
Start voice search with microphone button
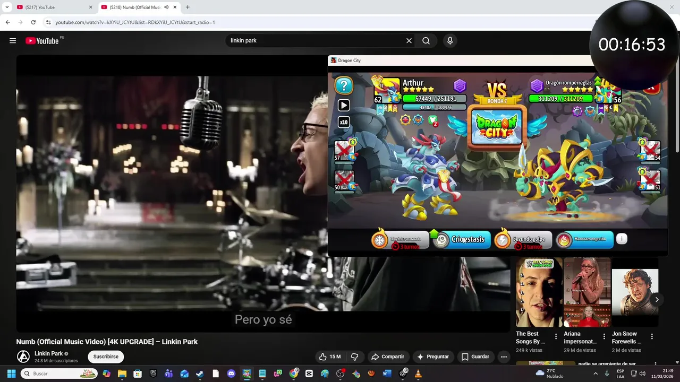pos(450,41)
